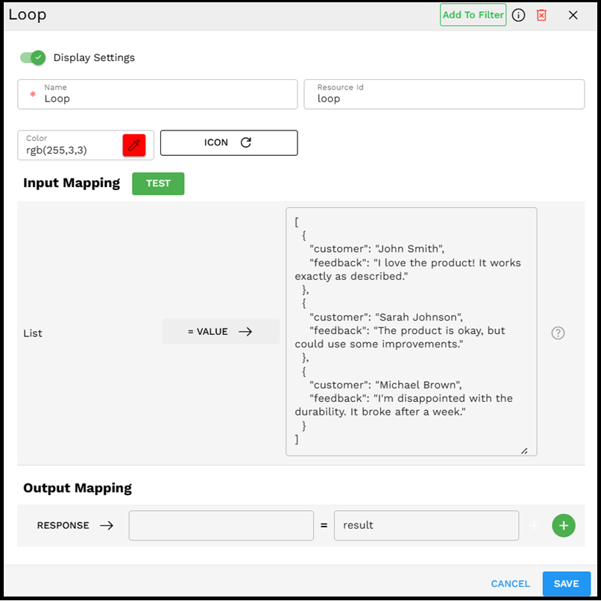Run TEST for the input mapping

tap(157, 183)
